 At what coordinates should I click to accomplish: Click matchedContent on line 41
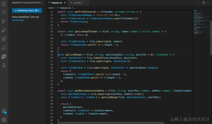(72, 107)
